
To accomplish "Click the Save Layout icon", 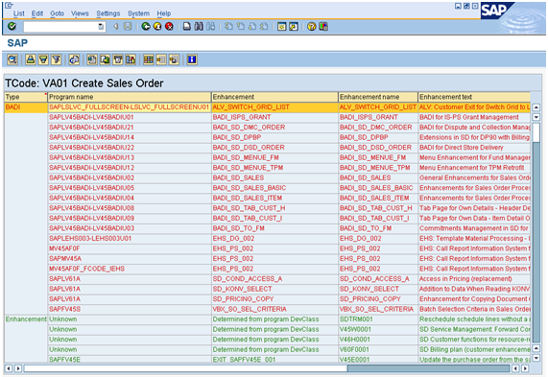I will [174, 59].
